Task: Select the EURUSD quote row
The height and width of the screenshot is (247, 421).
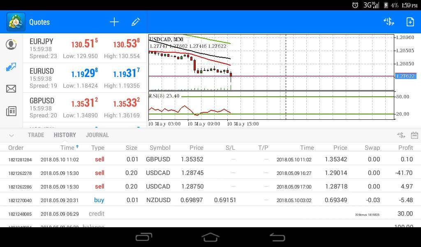Action: (85, 78)
